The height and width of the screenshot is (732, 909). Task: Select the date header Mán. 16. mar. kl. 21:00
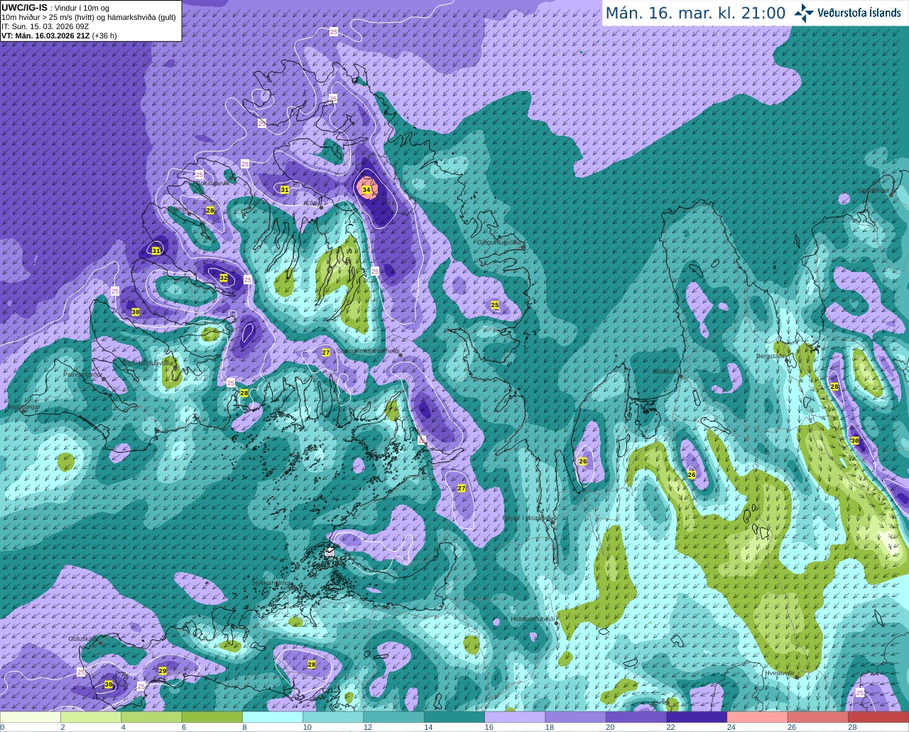[x=695, y=13]
